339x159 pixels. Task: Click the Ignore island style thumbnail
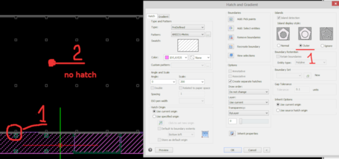pyautogui.click(x=326, y=34)
